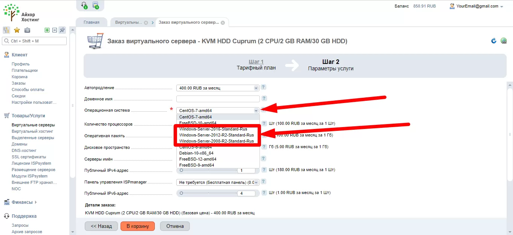Viewport: 513px width, 235px height.
Task: Open Запросы under Поддержка
Action: (x=20, y=225)
